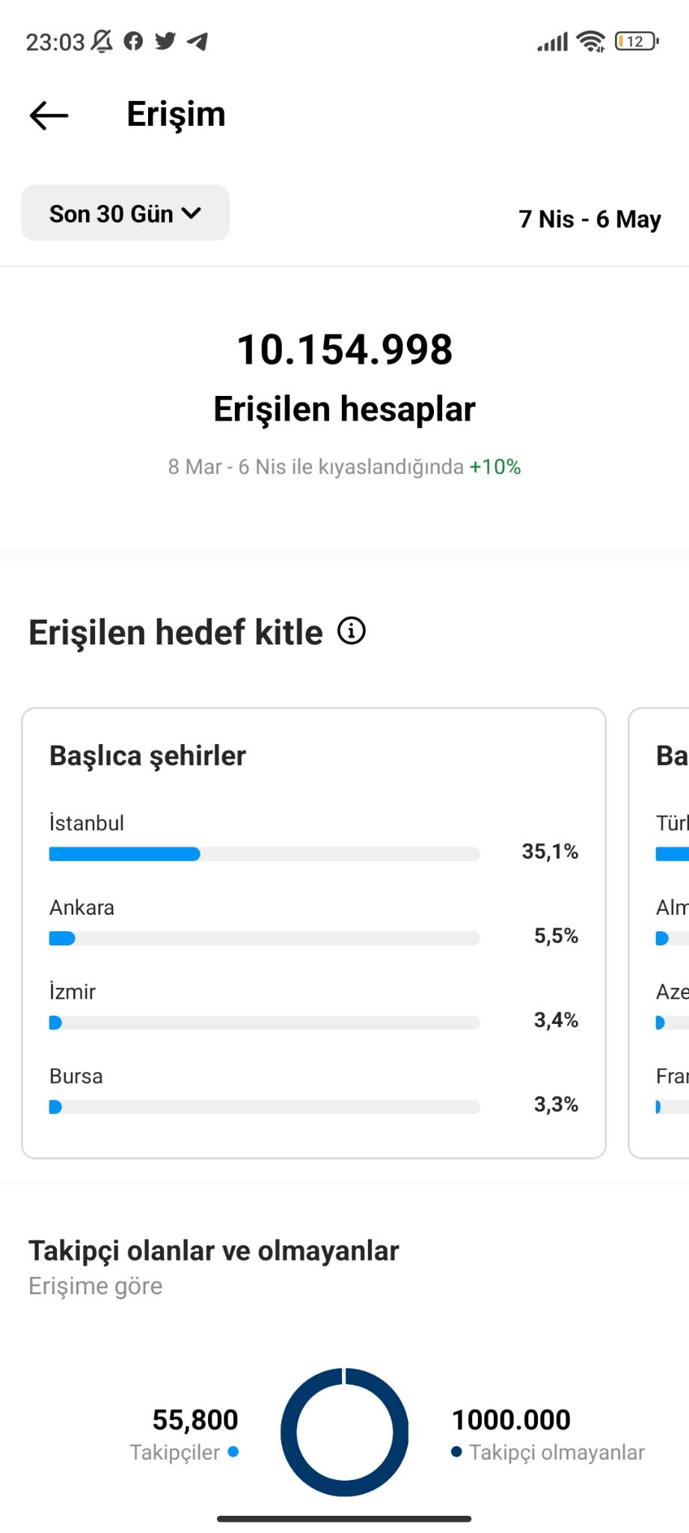Image resolution: width=689 pixels, height=1533 pixels.
Task: Tap the Takipçiler legend label
Action: pos(175,1452)
